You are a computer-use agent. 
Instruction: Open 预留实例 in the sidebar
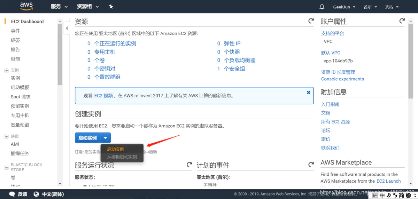[20, 106]
